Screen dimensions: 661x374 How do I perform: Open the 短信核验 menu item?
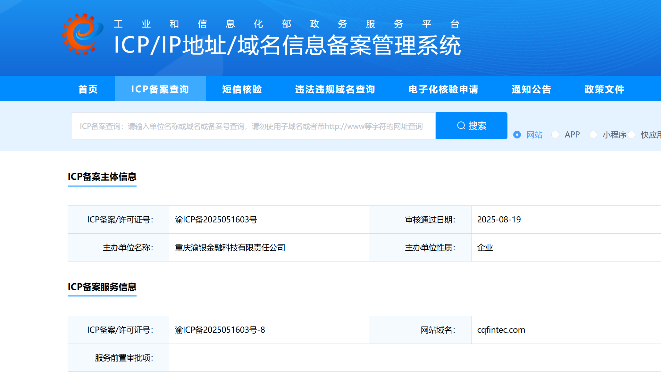point(242,89)
